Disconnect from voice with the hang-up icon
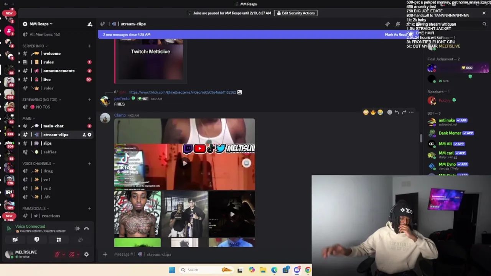 tap(86, 228)
